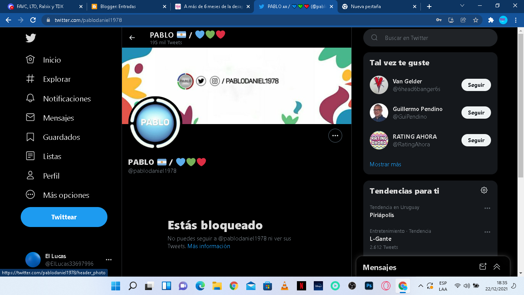The height and width of the screenshot is (295, 524).
Task: Go back using the profile back arrow
Action: (x=132, y=38)
